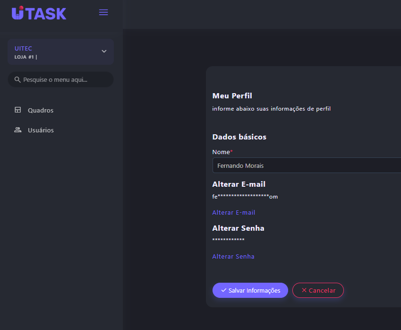Click into the 'Pesquise o menu aqui' search box
The width and height of the screenshot is (401, 330).
[64, 79]
